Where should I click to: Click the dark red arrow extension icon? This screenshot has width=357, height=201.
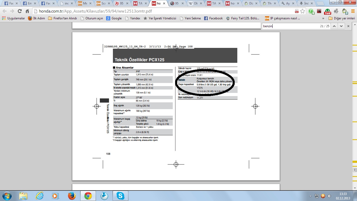(x=319, y=11)
